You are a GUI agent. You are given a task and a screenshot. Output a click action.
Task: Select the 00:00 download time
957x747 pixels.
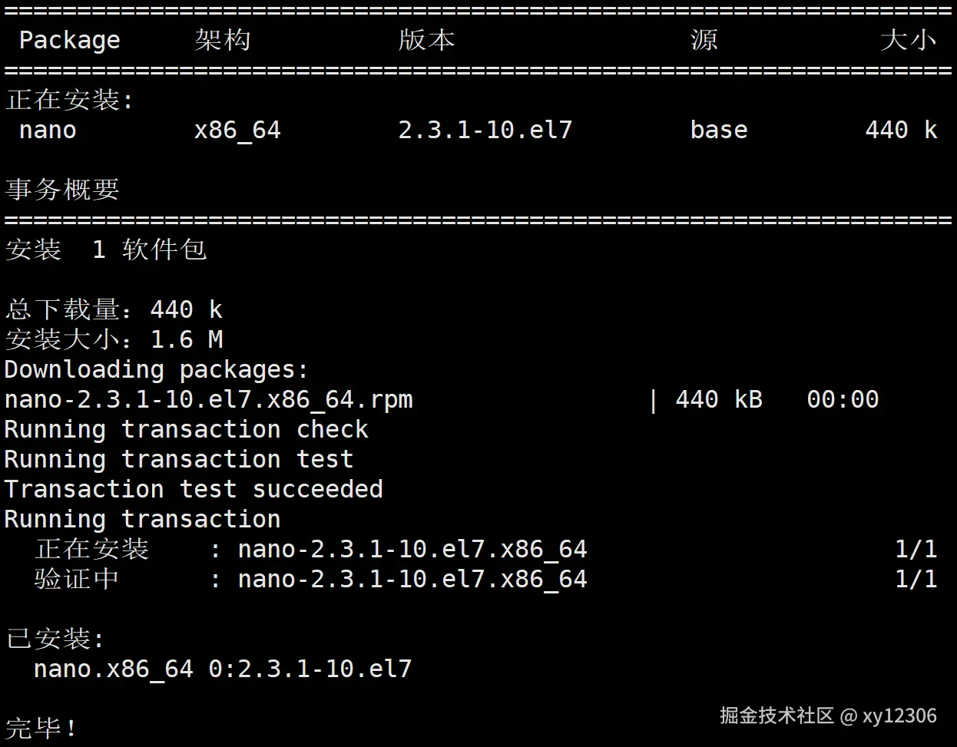(x=843, y=399)
